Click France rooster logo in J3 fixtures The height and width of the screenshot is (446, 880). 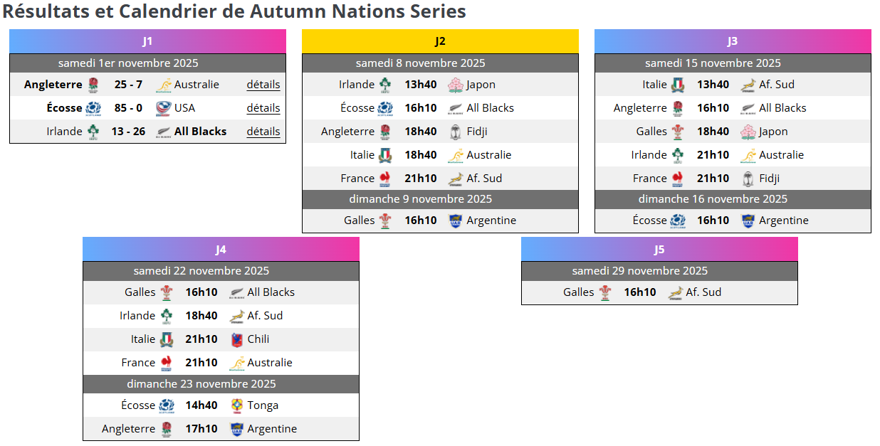coord(677,179)
